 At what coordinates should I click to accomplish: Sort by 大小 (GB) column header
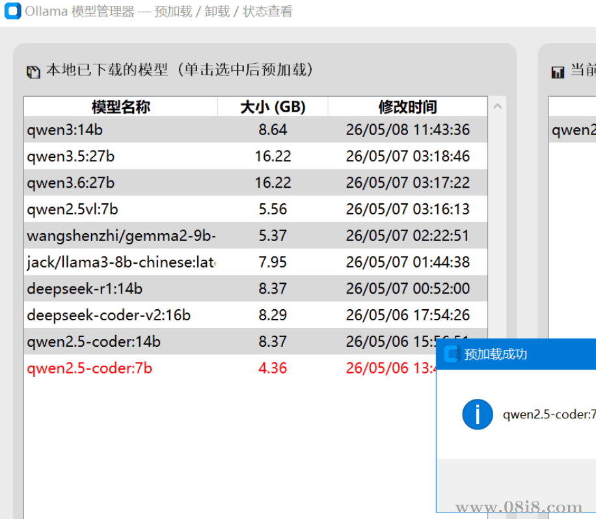[x=273, y=107]
